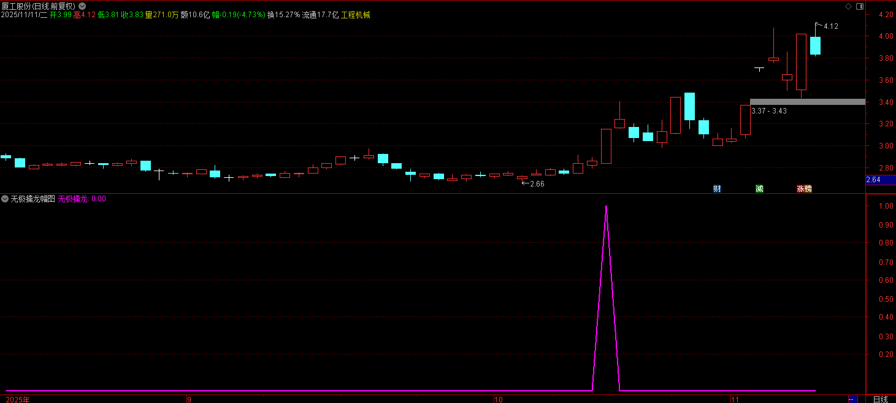This screenshot has height=403, width=896.
Task: Click the 3.37 - 3.43 gap label
Action: (769, 111)
